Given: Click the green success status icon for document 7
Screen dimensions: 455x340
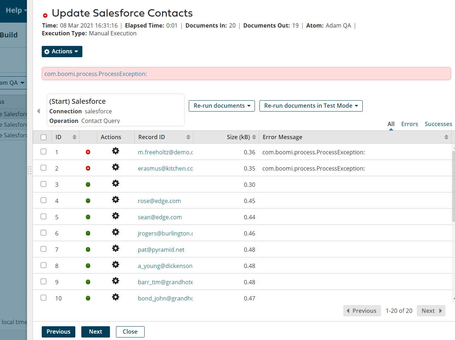Looking at the screenshot, I should pos(88,250).
